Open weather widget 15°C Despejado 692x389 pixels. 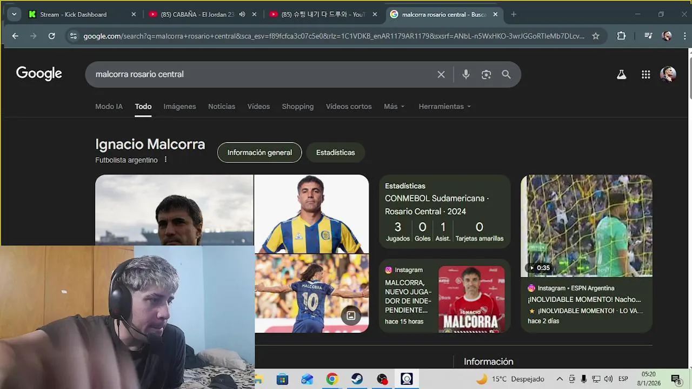coord(510,379)
